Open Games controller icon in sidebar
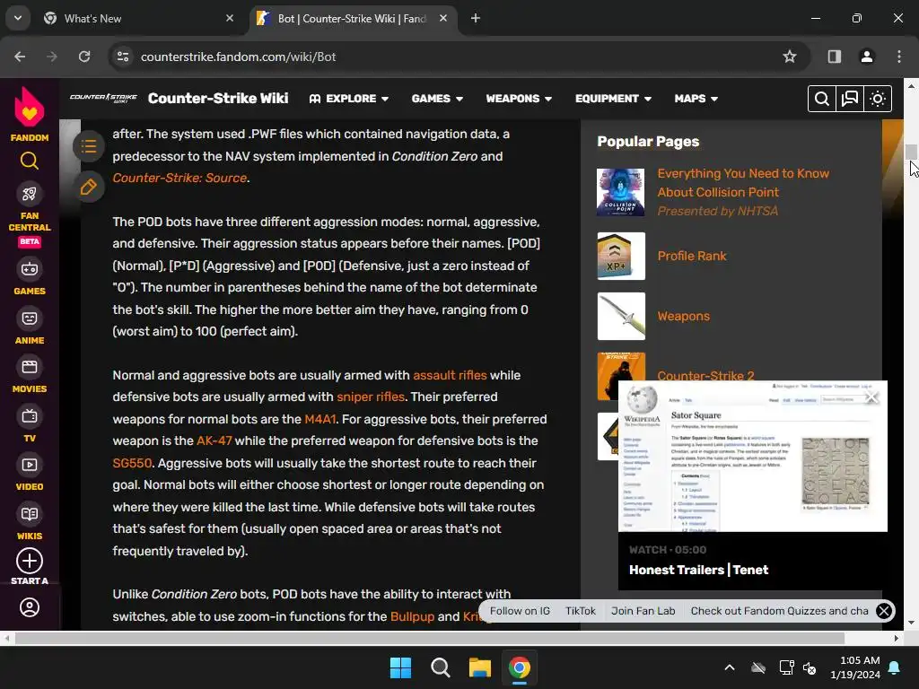919x689 pixels. pyautogui.click(x=30, y=269)
